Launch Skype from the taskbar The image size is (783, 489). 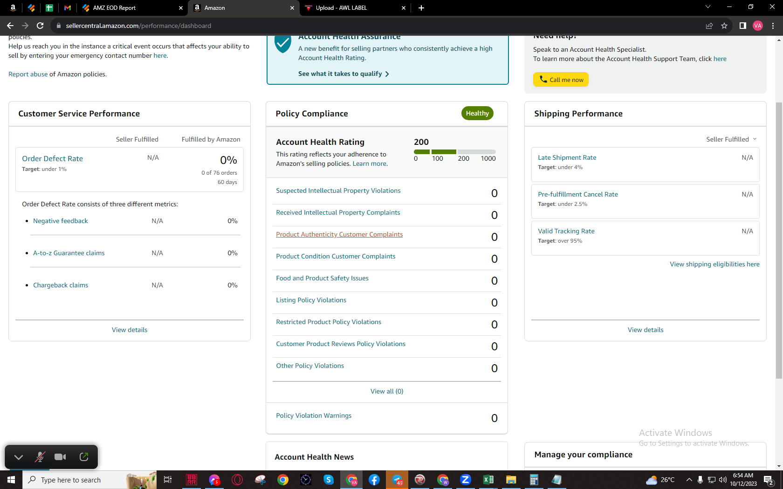point(329,480)
